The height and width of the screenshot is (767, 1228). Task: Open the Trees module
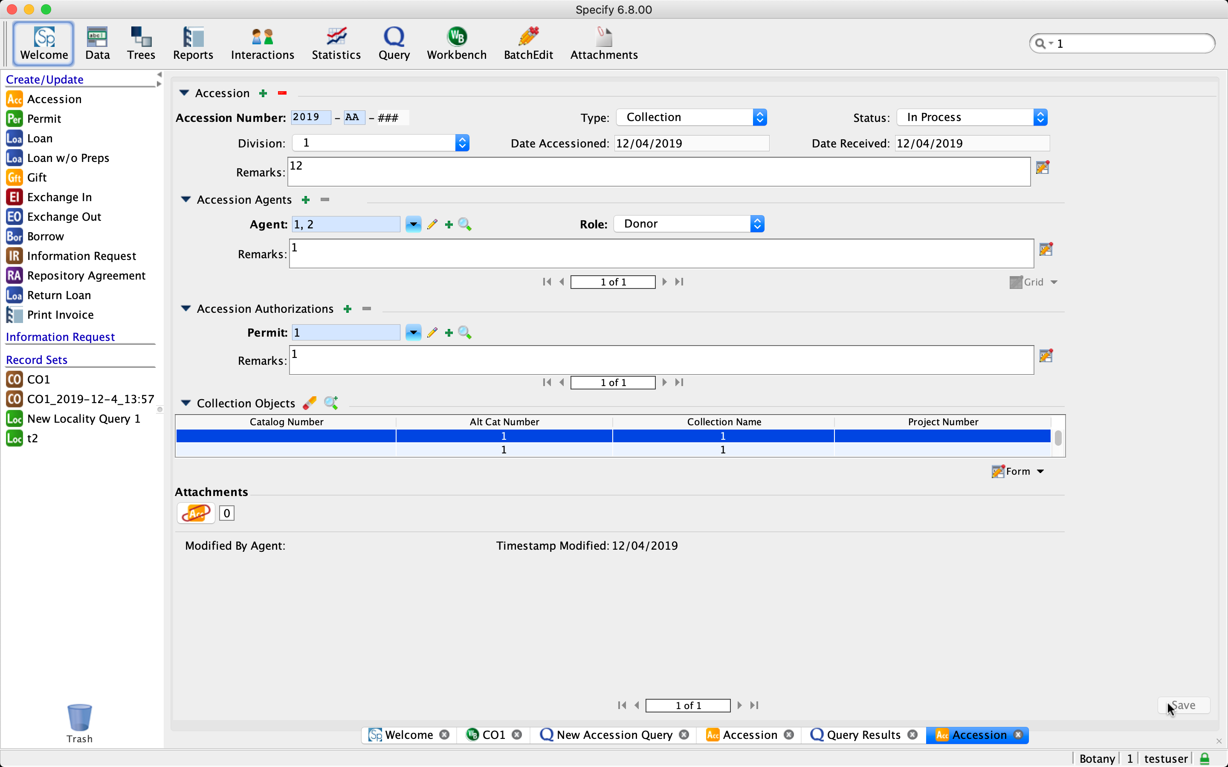[141, 43]
